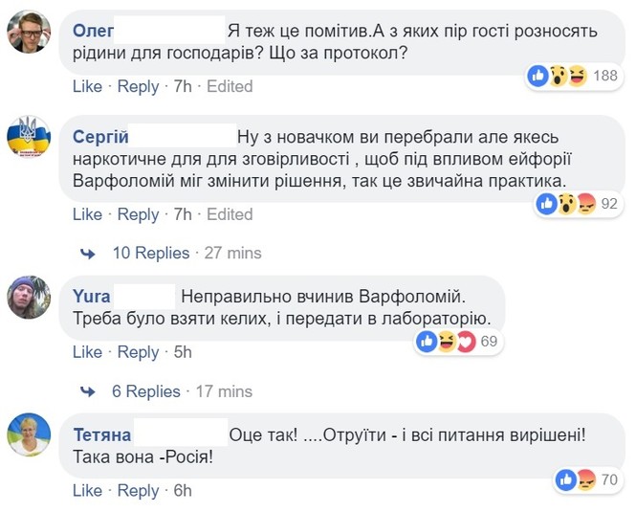Expand the 6 Replies thread

pos(146,391)
